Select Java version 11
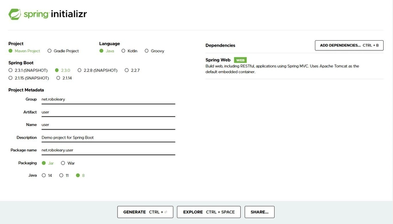 tap(61, 175)
